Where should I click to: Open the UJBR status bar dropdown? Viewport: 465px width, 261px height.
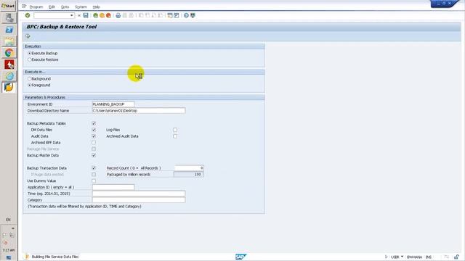(402, 257)
